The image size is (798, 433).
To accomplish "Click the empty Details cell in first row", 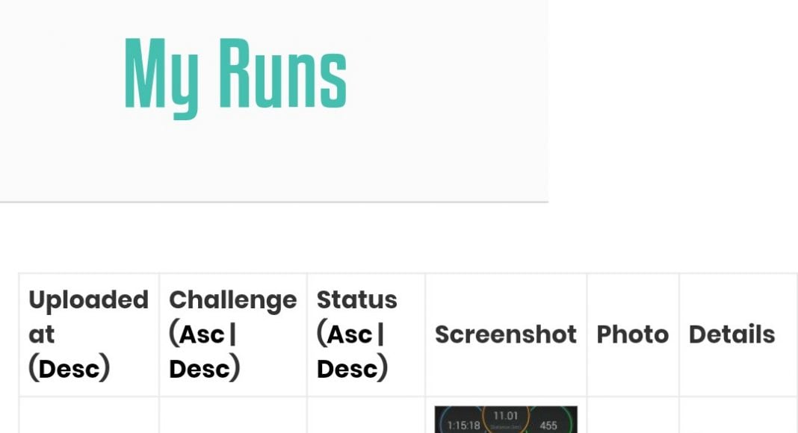I will 737,417.
